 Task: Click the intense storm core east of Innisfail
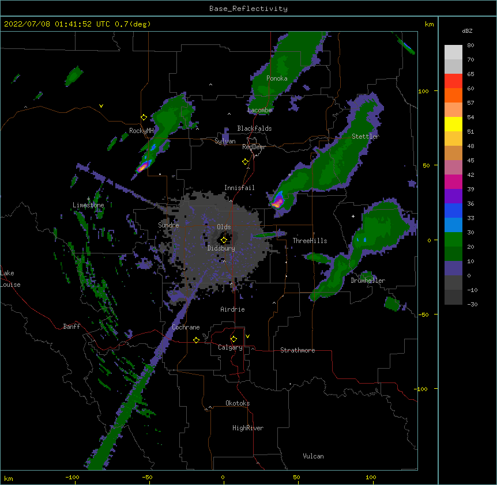pyautogui.click(x=278, y=202)
